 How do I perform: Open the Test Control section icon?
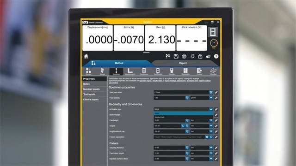(x=158, y=71)
